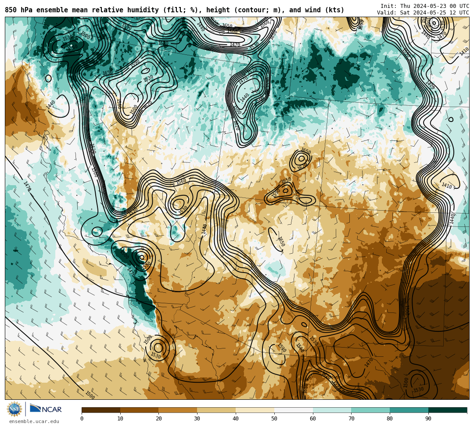Click the colorbar tick label 90
474x427 pixels.
(428, 419)
